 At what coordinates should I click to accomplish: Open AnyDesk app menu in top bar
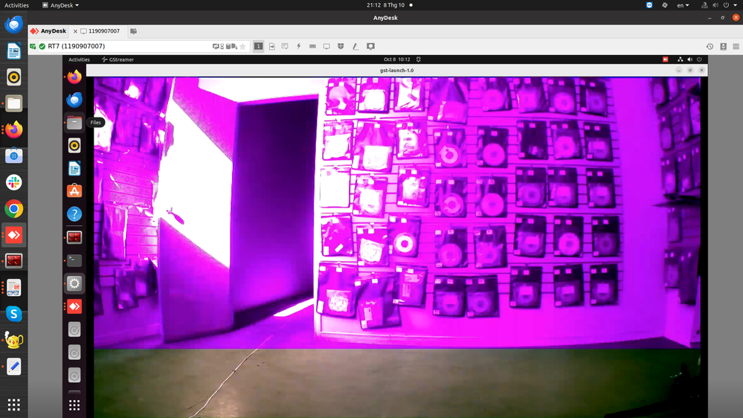pos(61,4)
